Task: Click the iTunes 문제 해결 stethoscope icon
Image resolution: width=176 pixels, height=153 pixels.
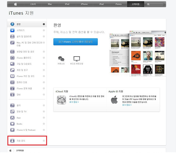Action: click(12, 88)
